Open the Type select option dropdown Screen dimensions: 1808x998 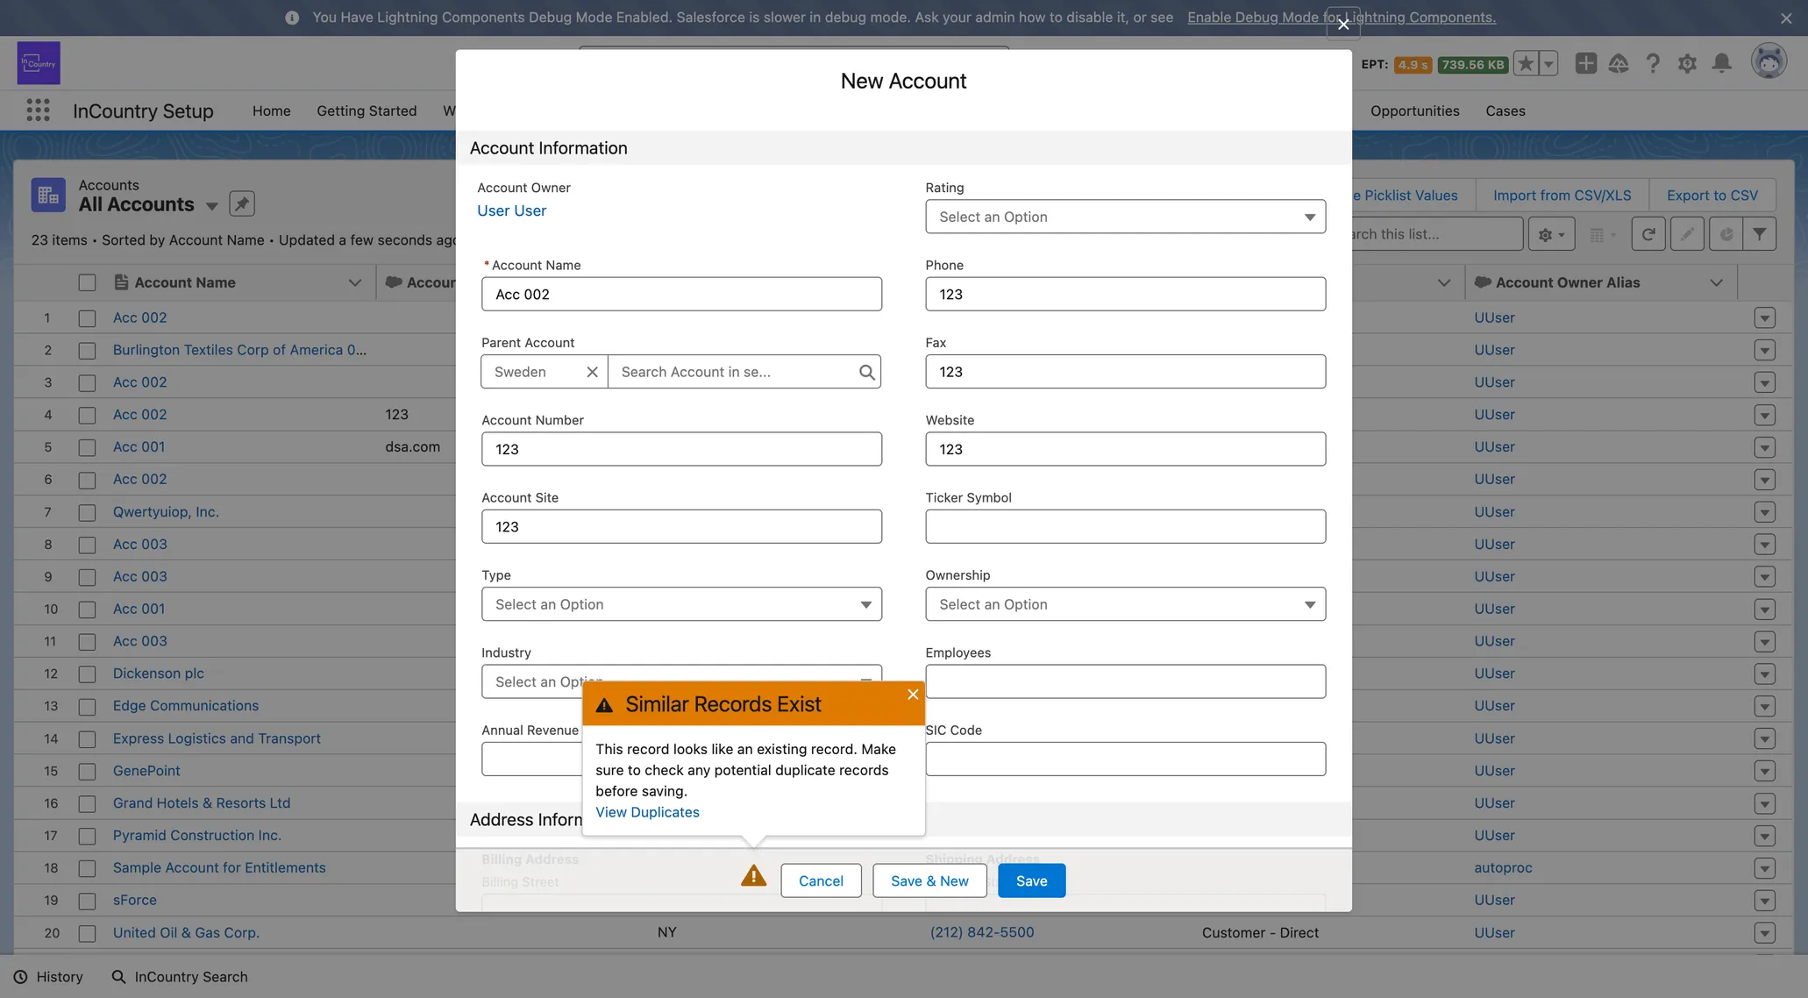click(681, 604)
